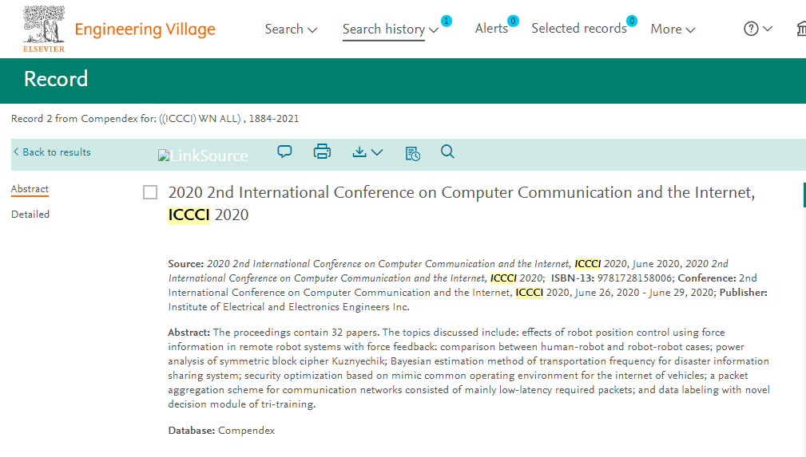Click the institution icon at top right
Screen dimensions: 806x457
point(801,29)
